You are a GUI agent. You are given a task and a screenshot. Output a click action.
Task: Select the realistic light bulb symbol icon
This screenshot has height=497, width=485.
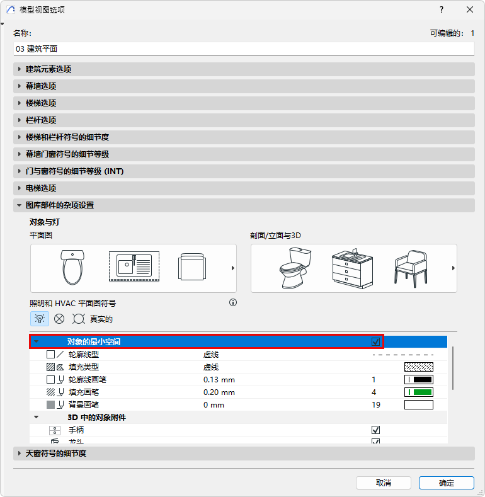coord(40,319)
